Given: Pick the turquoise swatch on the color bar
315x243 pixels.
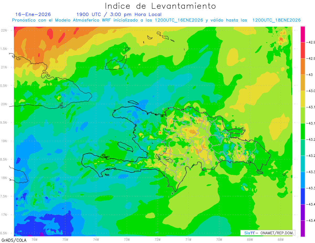Looking at the screenshot, I should point(303,164).
